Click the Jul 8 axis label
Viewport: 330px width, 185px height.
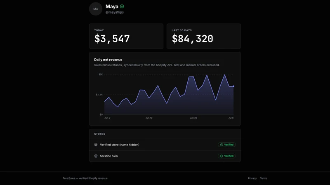point(231,118)
